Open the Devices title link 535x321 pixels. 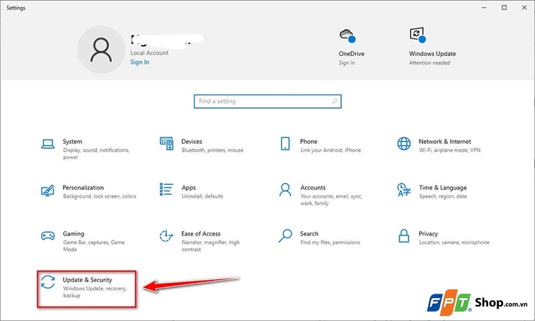tap(192, 141)
